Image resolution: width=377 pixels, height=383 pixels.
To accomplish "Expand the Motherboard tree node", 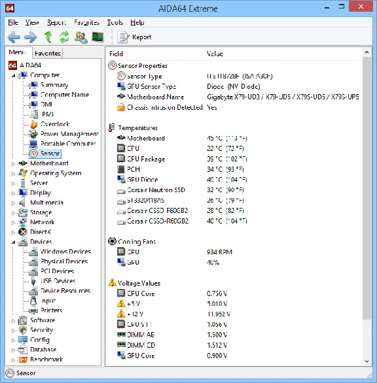I will tap(14, 164).
